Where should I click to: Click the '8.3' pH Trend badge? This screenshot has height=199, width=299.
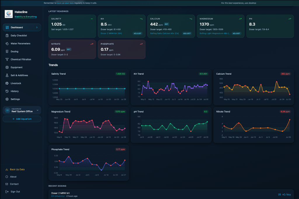pyautogui.click(x=206, y=111)
